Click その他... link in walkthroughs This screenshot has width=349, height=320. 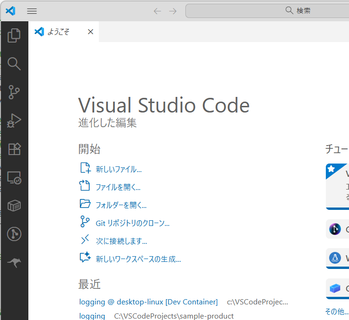point(337,311)
